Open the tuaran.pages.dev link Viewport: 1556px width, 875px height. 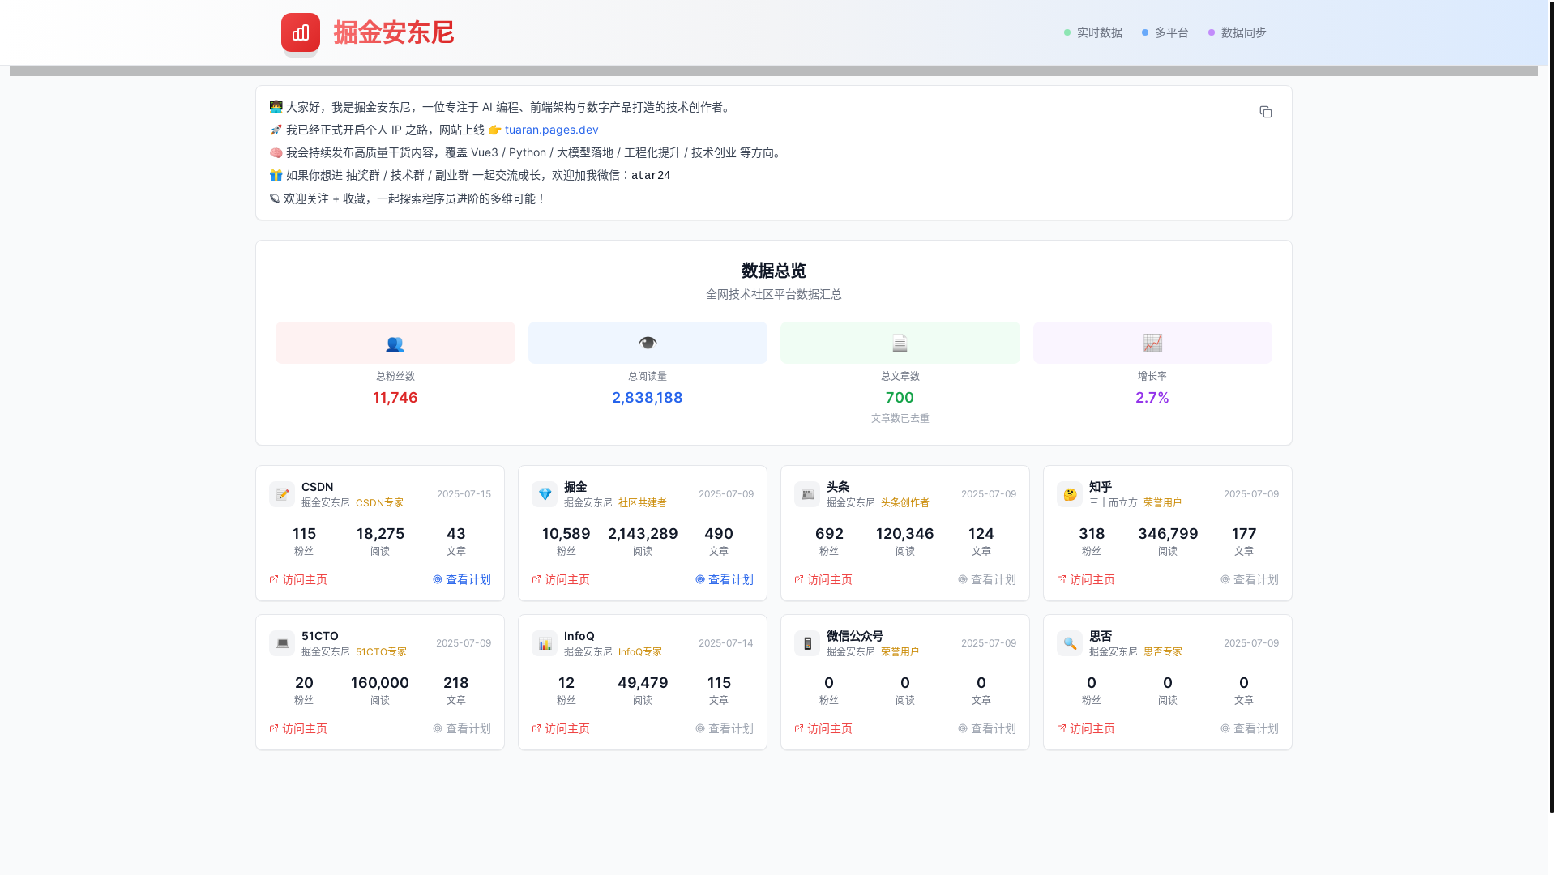551,130
